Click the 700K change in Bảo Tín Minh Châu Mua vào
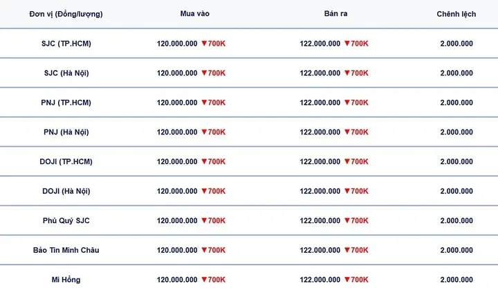The height and width of the screenshot is (293, 498). (216, 250)
